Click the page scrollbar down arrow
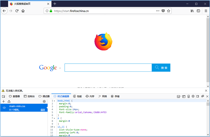This screenshot has width=210, height=137. (208, 86)
